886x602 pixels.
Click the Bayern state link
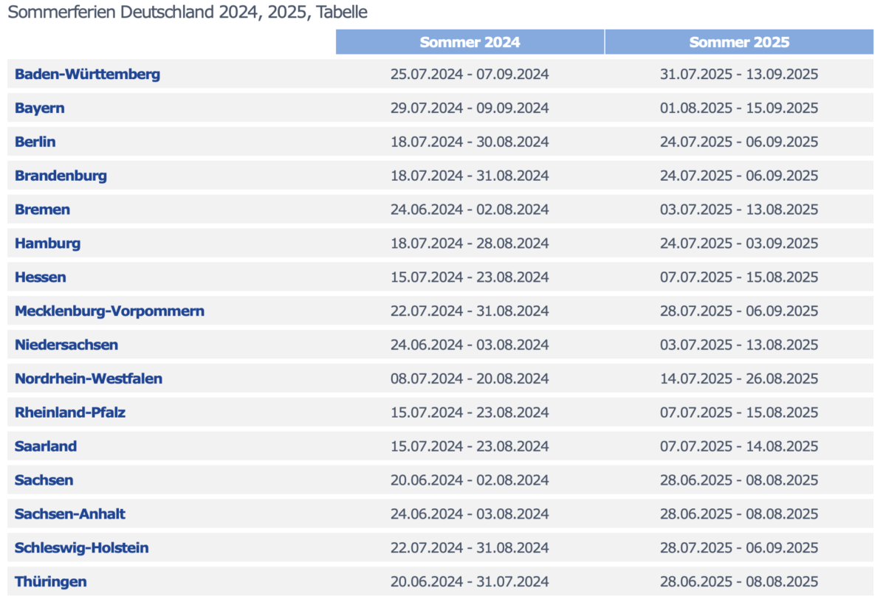(x=39, y=108)
